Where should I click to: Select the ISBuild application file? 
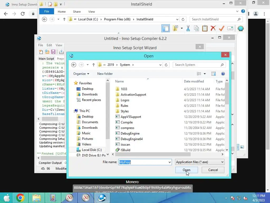(x=125, y=150)
